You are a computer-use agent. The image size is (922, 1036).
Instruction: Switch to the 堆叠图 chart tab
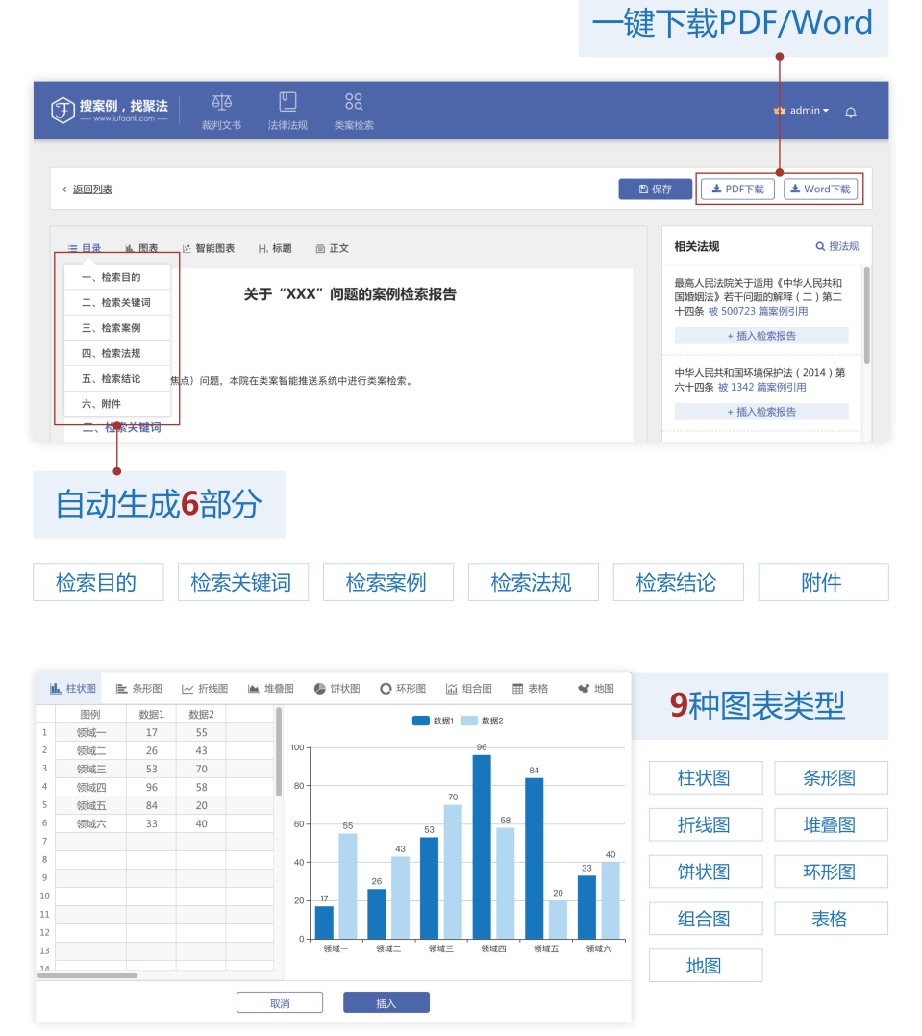(271, 689)
